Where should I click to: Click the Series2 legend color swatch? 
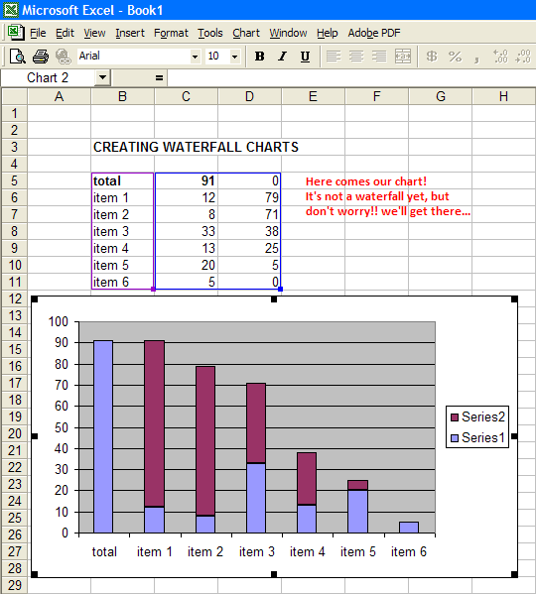click(455, 417)
